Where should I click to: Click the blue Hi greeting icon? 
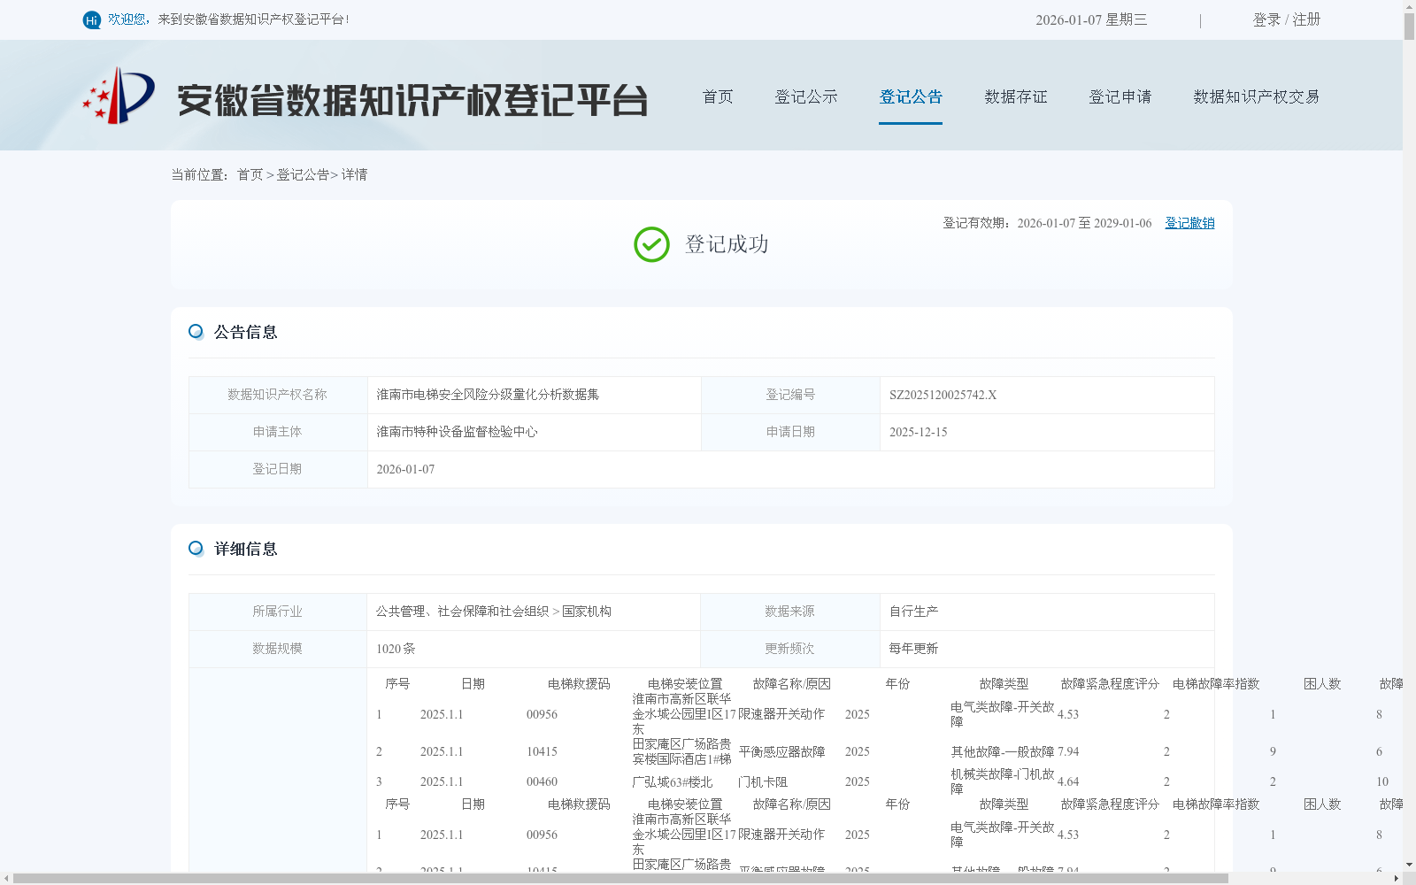pos(92,19)
